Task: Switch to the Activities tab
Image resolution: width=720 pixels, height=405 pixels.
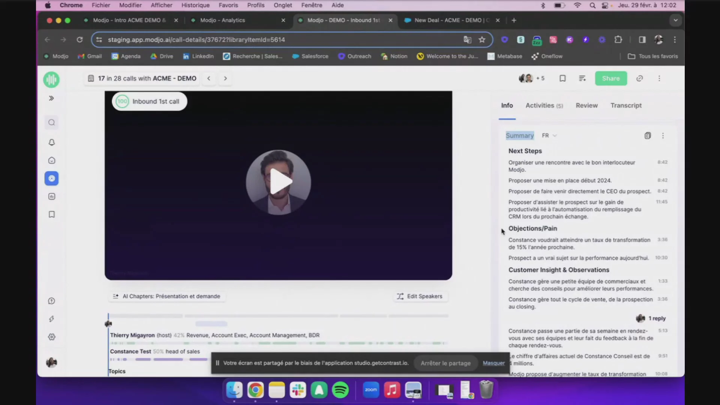Action: point(544,106)
